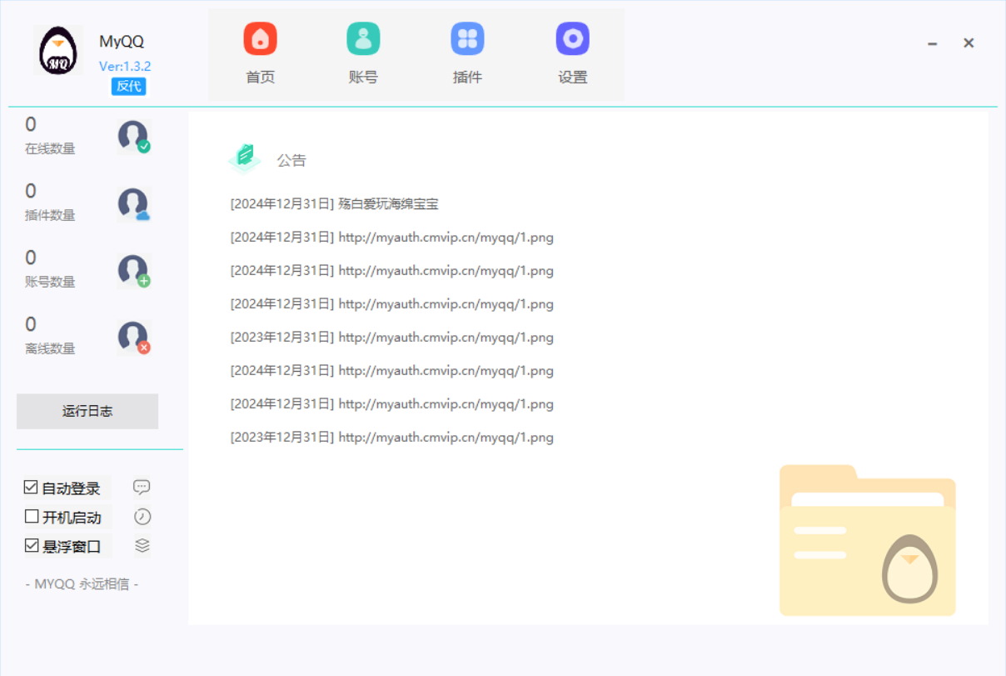Image resolution: width=1006 pixels, height=676 pixels.
Task: Enable the 开机启动 startup checkbox
Action: [x=32, y=517]
